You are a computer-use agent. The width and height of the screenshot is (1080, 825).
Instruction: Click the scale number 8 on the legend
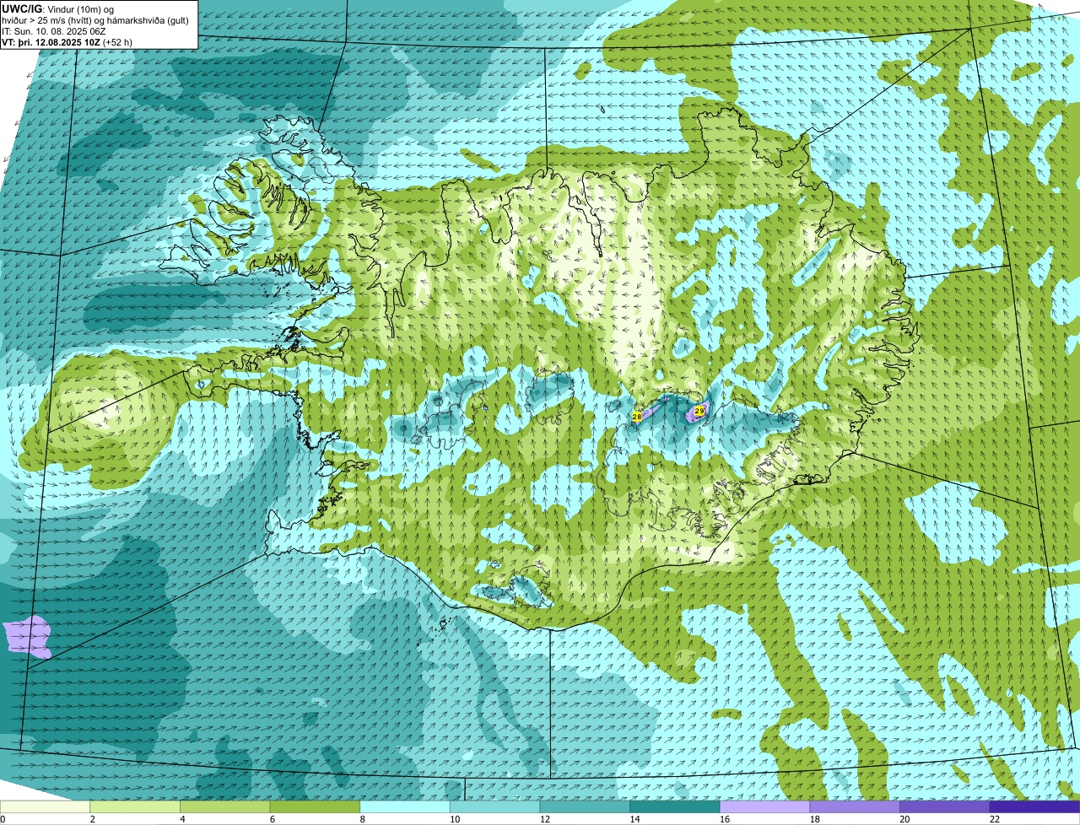[362, 819]
